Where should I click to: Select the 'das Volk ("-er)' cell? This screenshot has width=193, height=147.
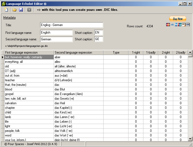click(79, 131)
